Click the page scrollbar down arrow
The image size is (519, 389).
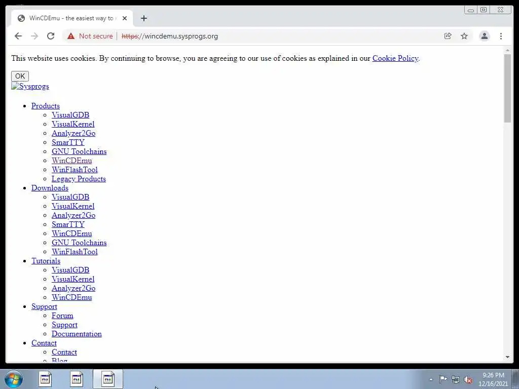click(507, 357)
